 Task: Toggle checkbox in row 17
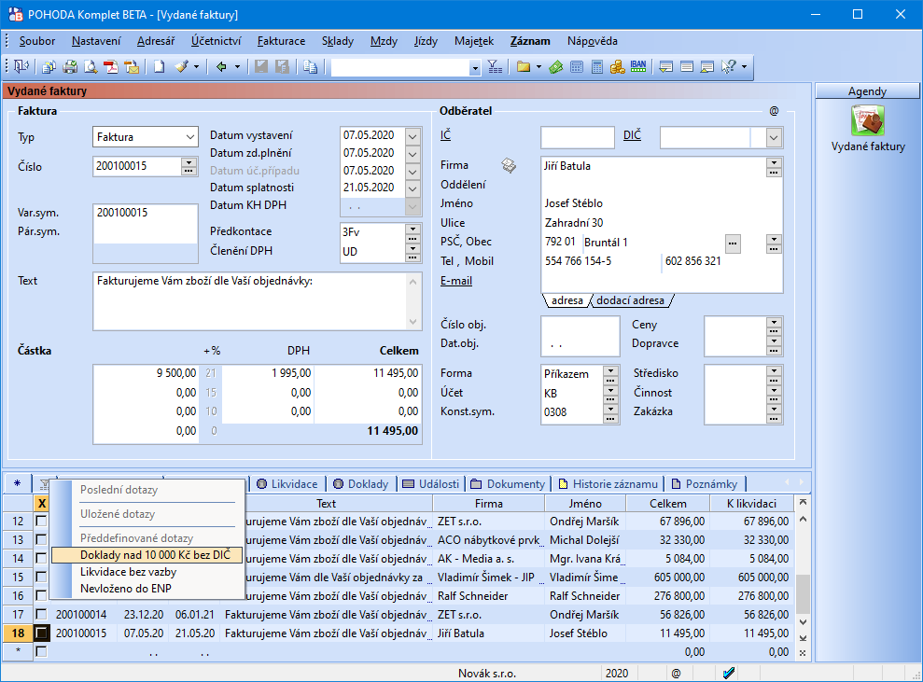(41, 614)
